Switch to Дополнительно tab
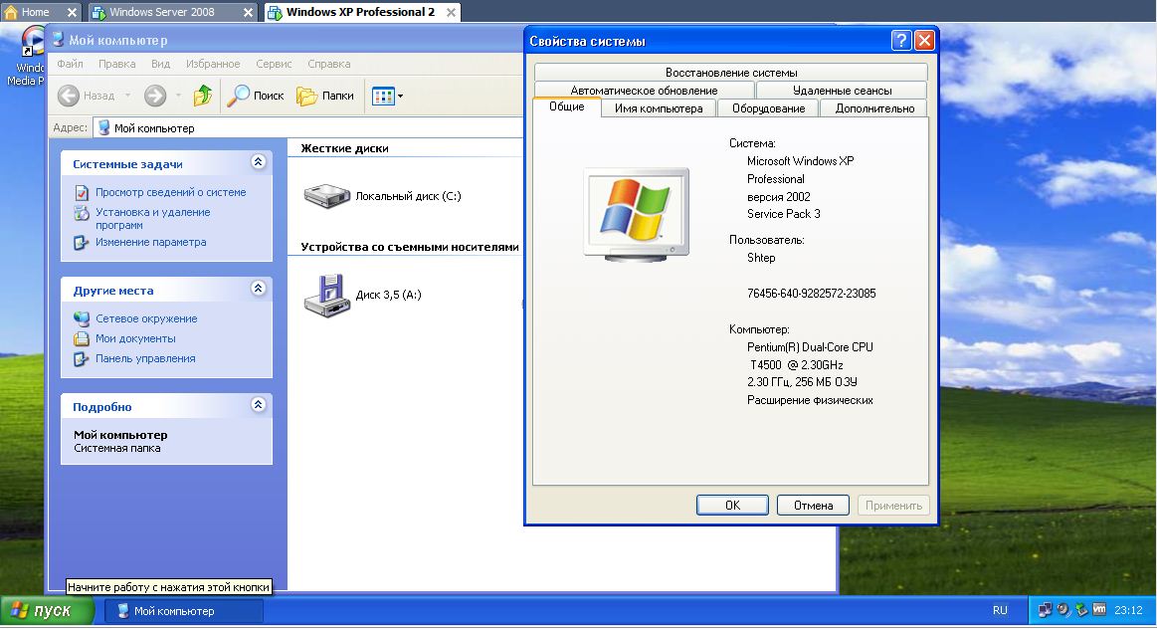Image resolution: width=1157 pixels, height=629 pixels. pos(874,108)
